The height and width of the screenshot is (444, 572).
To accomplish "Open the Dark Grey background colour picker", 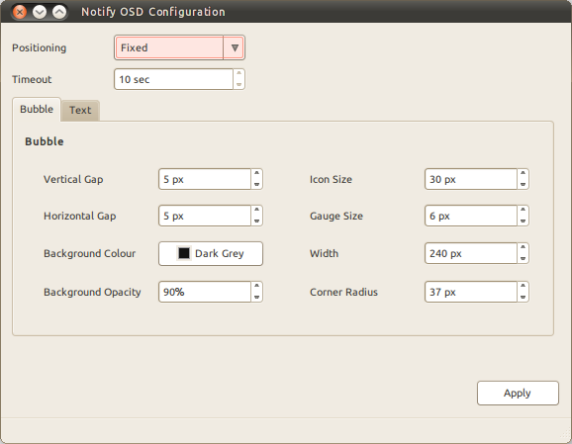I will tap(211, 253).
